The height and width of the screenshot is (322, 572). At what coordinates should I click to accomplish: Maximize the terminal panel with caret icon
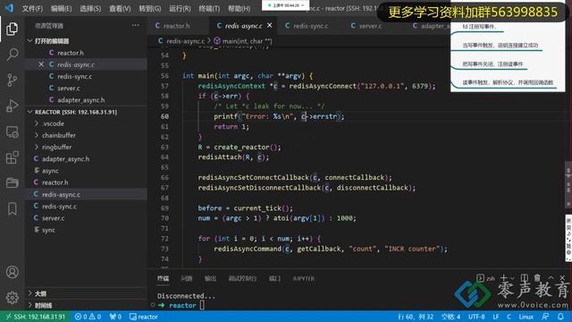click(x=551, y=278)
